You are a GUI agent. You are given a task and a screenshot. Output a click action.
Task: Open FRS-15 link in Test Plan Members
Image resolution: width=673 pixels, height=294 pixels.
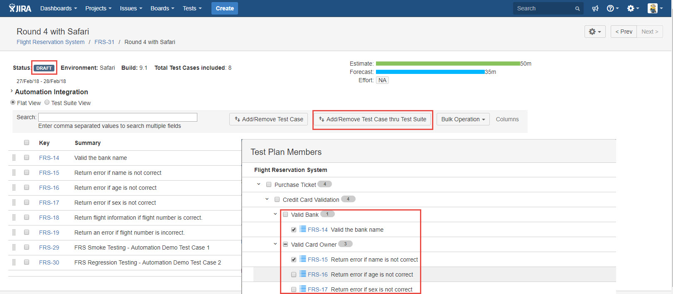coord(318,260)
